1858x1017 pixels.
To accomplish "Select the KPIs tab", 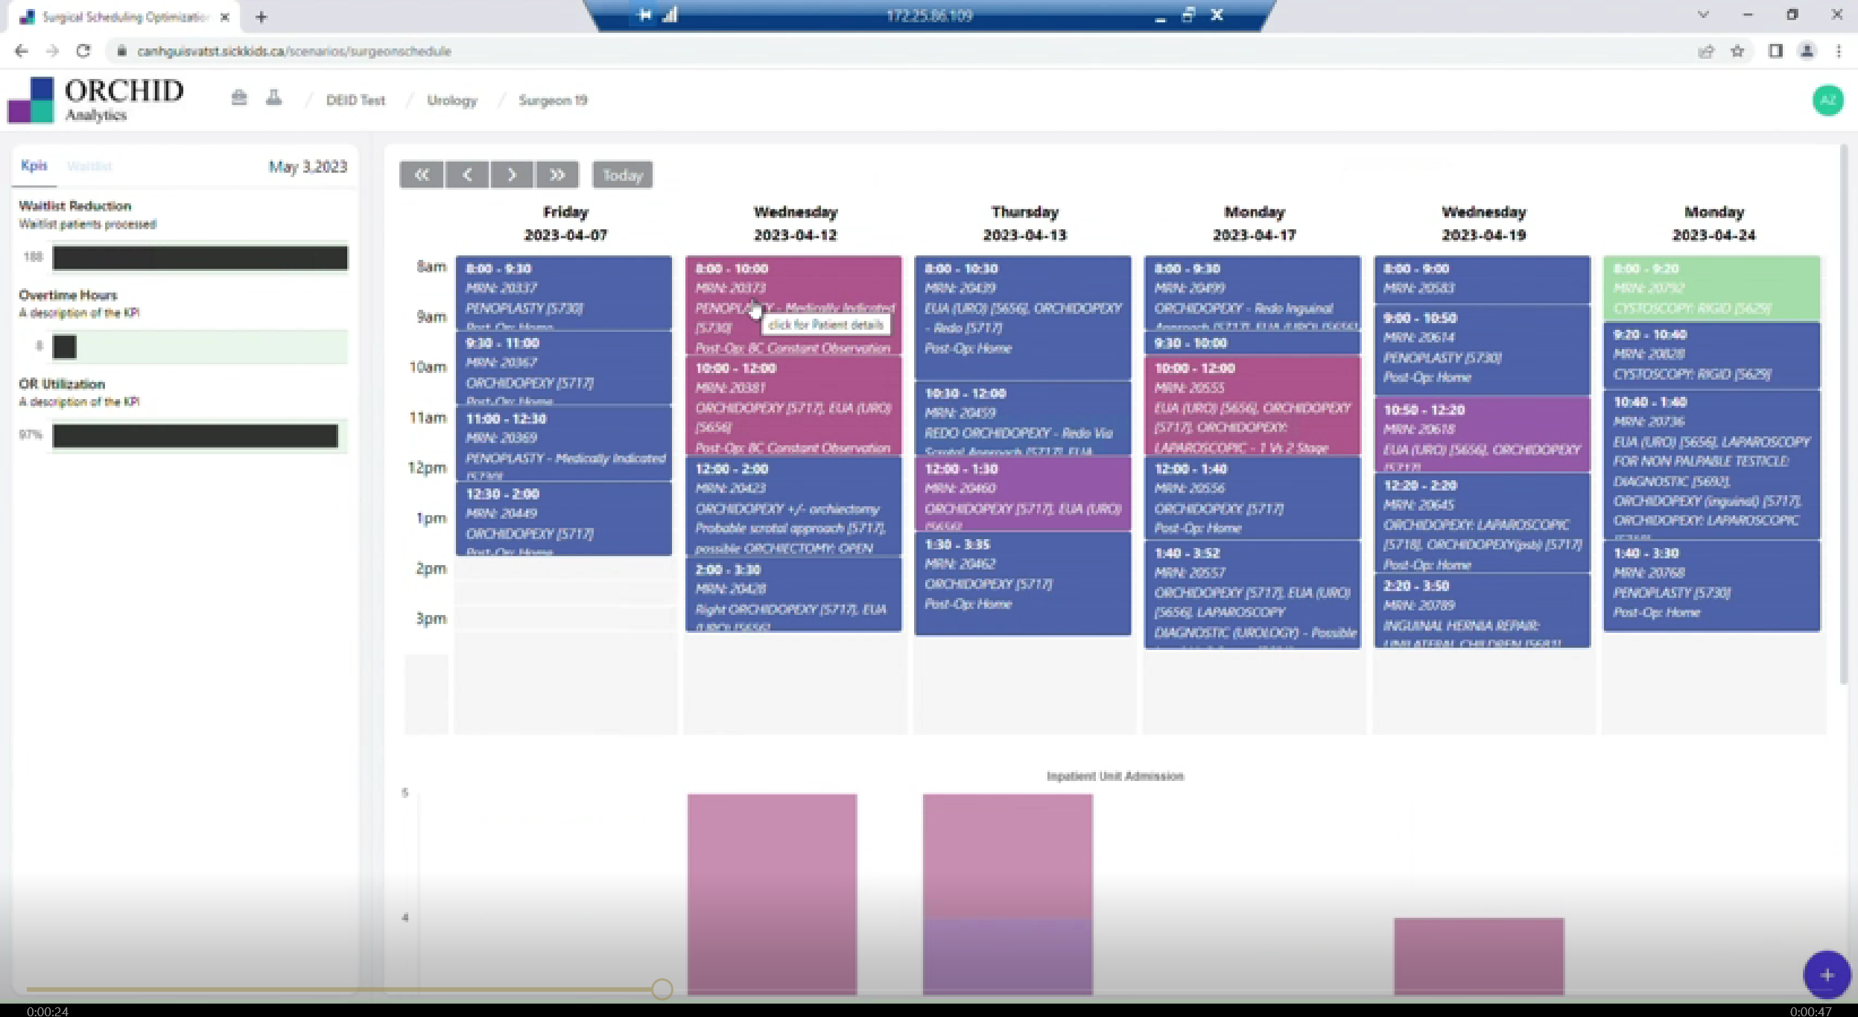I will 33,165.
